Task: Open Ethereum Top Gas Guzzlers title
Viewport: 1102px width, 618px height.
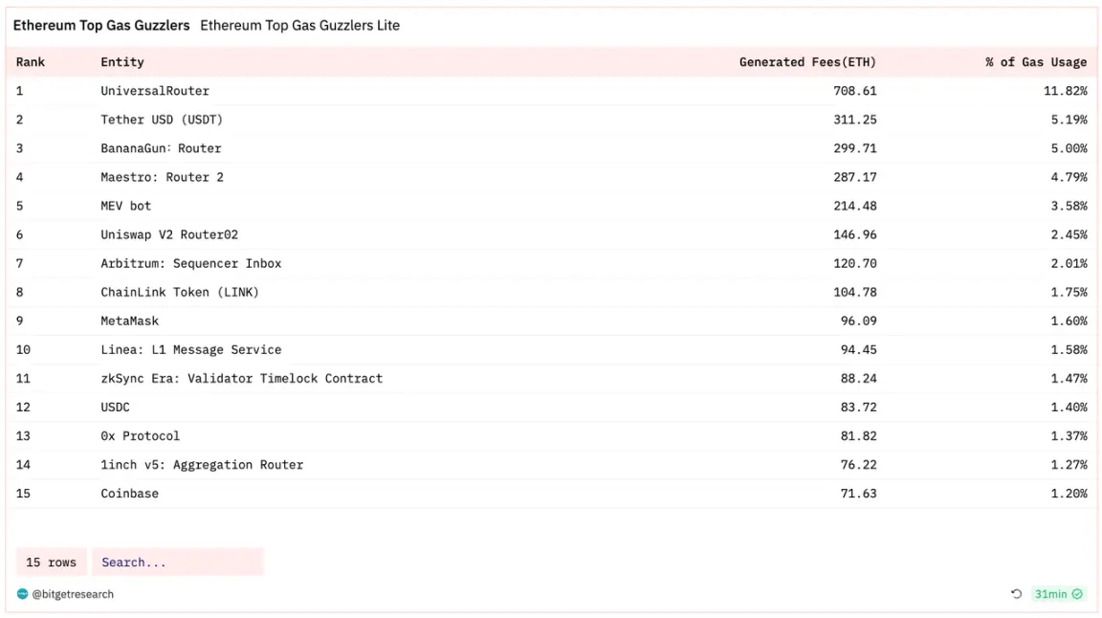Action: click(101, 26)
